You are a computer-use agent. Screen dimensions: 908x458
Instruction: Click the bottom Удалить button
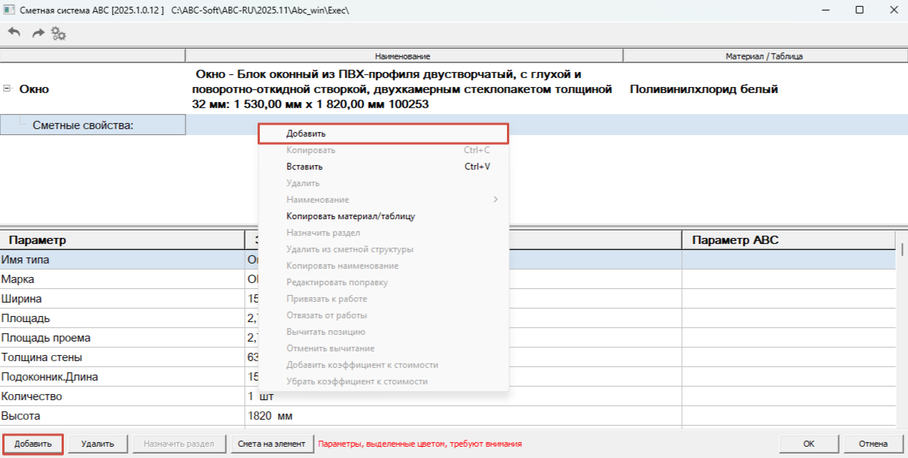pyautogui.click(x=98, y=444)
